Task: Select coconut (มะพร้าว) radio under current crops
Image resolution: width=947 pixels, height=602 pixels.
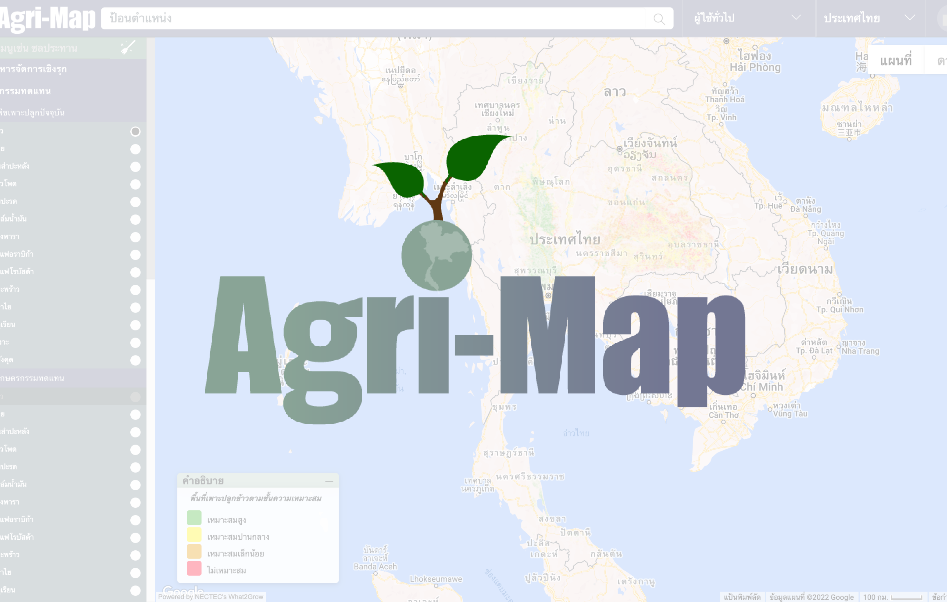Action: pos(135,290)
